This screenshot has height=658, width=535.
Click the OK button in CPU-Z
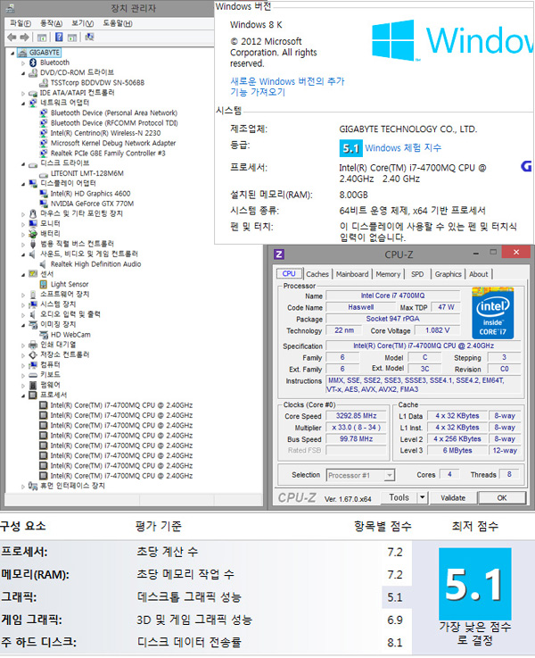502,497
